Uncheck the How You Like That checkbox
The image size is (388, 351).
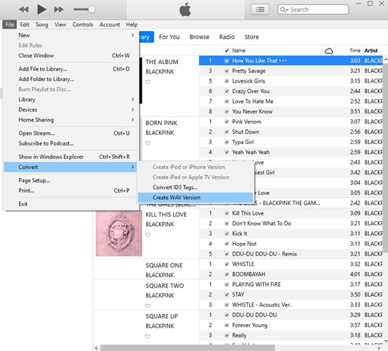[226, 61]
